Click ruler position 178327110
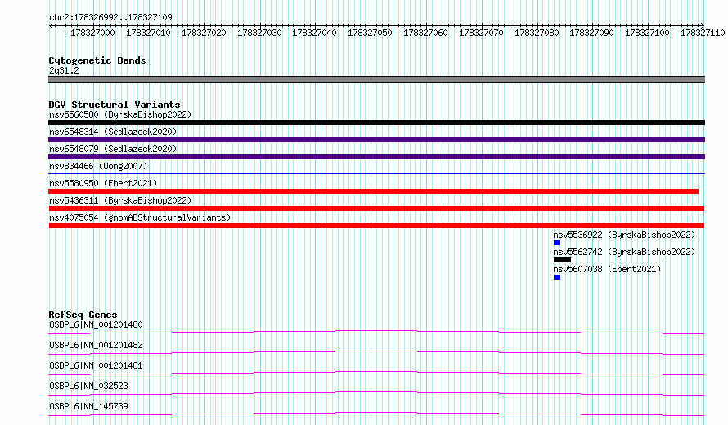The width and height of the screenshot is (728, 425). pos(703,33)
